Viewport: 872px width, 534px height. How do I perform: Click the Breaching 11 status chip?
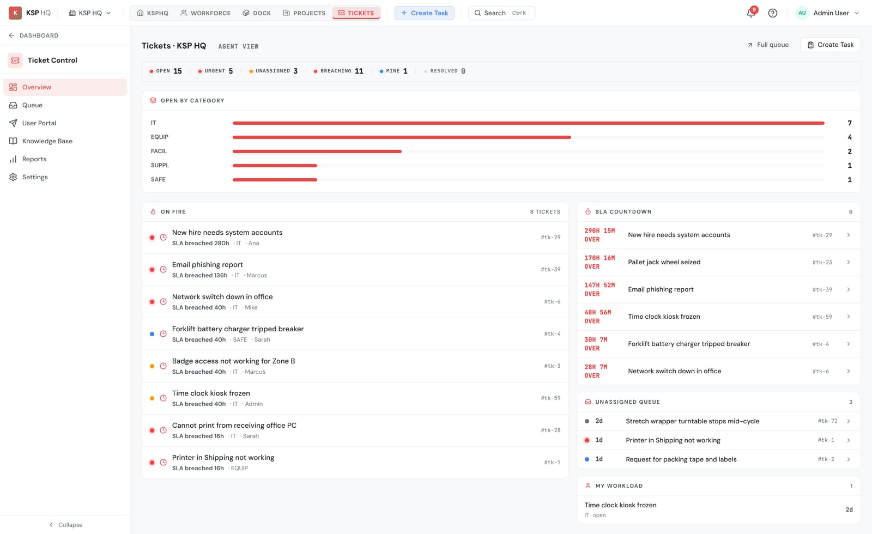[338, 71]
